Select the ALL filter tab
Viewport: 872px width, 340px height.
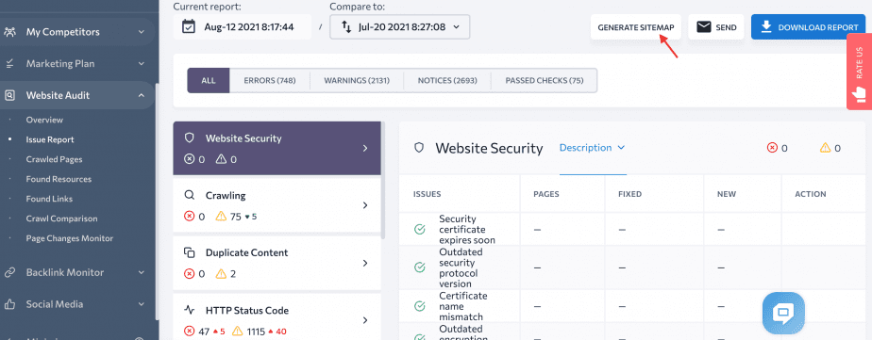[x=209, y=80]
